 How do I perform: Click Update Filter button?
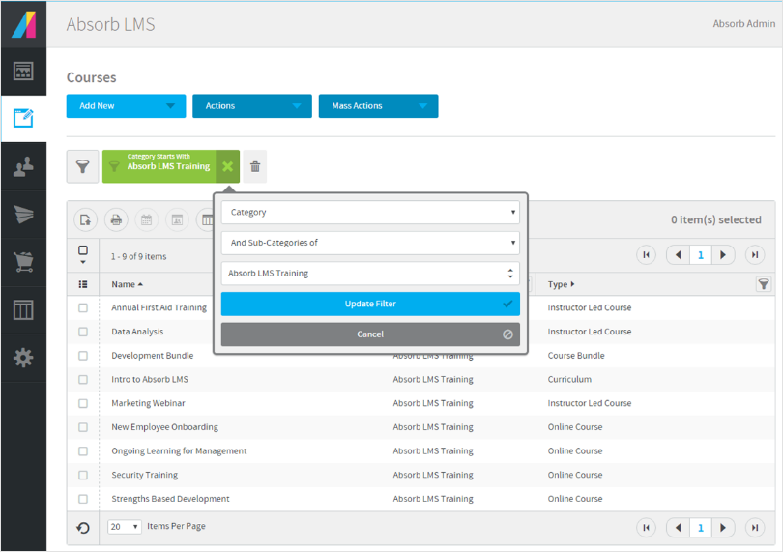pos(370,304)
